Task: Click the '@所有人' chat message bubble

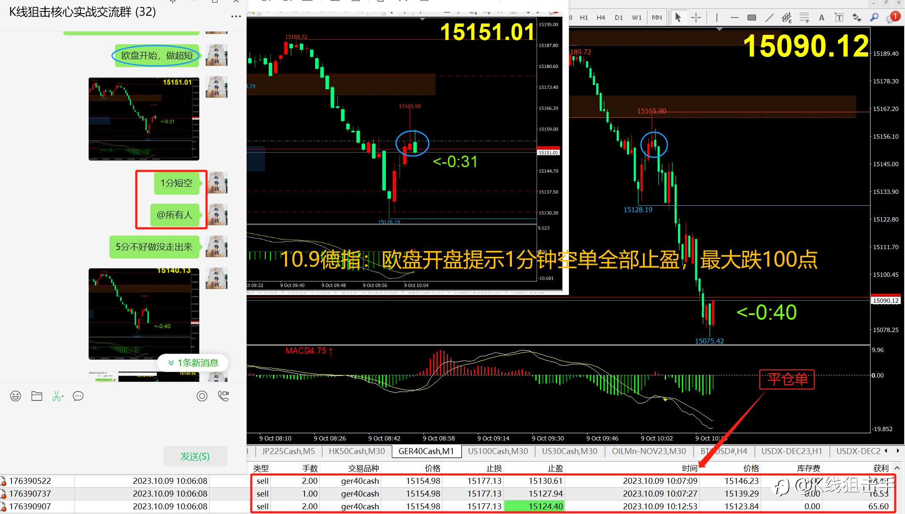Action: tap(175, 215)
